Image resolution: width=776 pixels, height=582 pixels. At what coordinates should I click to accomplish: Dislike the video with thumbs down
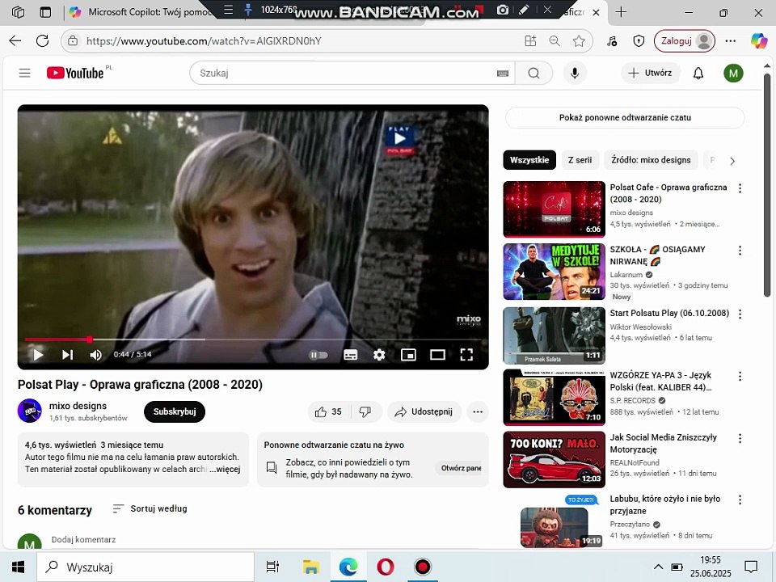click(x=365, y=411)
